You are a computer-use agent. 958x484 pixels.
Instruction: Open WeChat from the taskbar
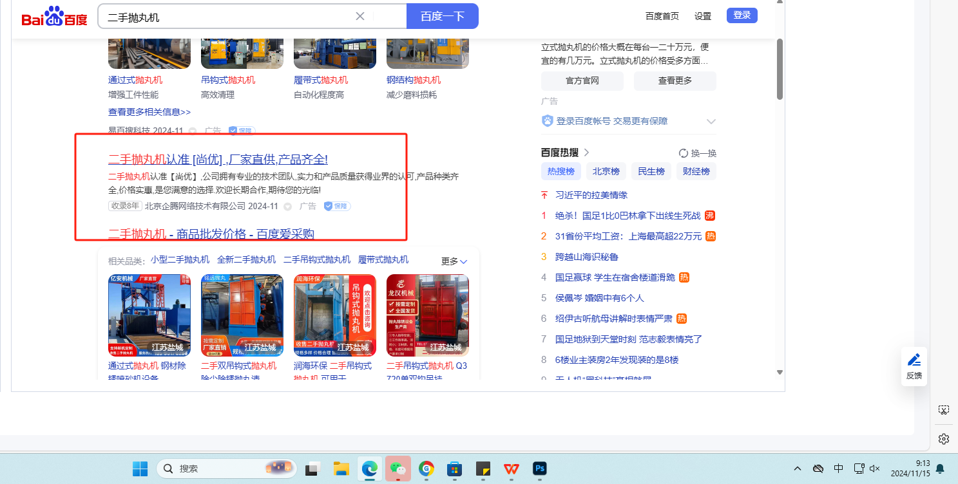click(x=398, y=469)
